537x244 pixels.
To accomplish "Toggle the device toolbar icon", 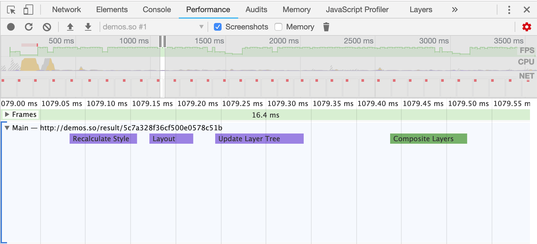I will coord(28,10).
